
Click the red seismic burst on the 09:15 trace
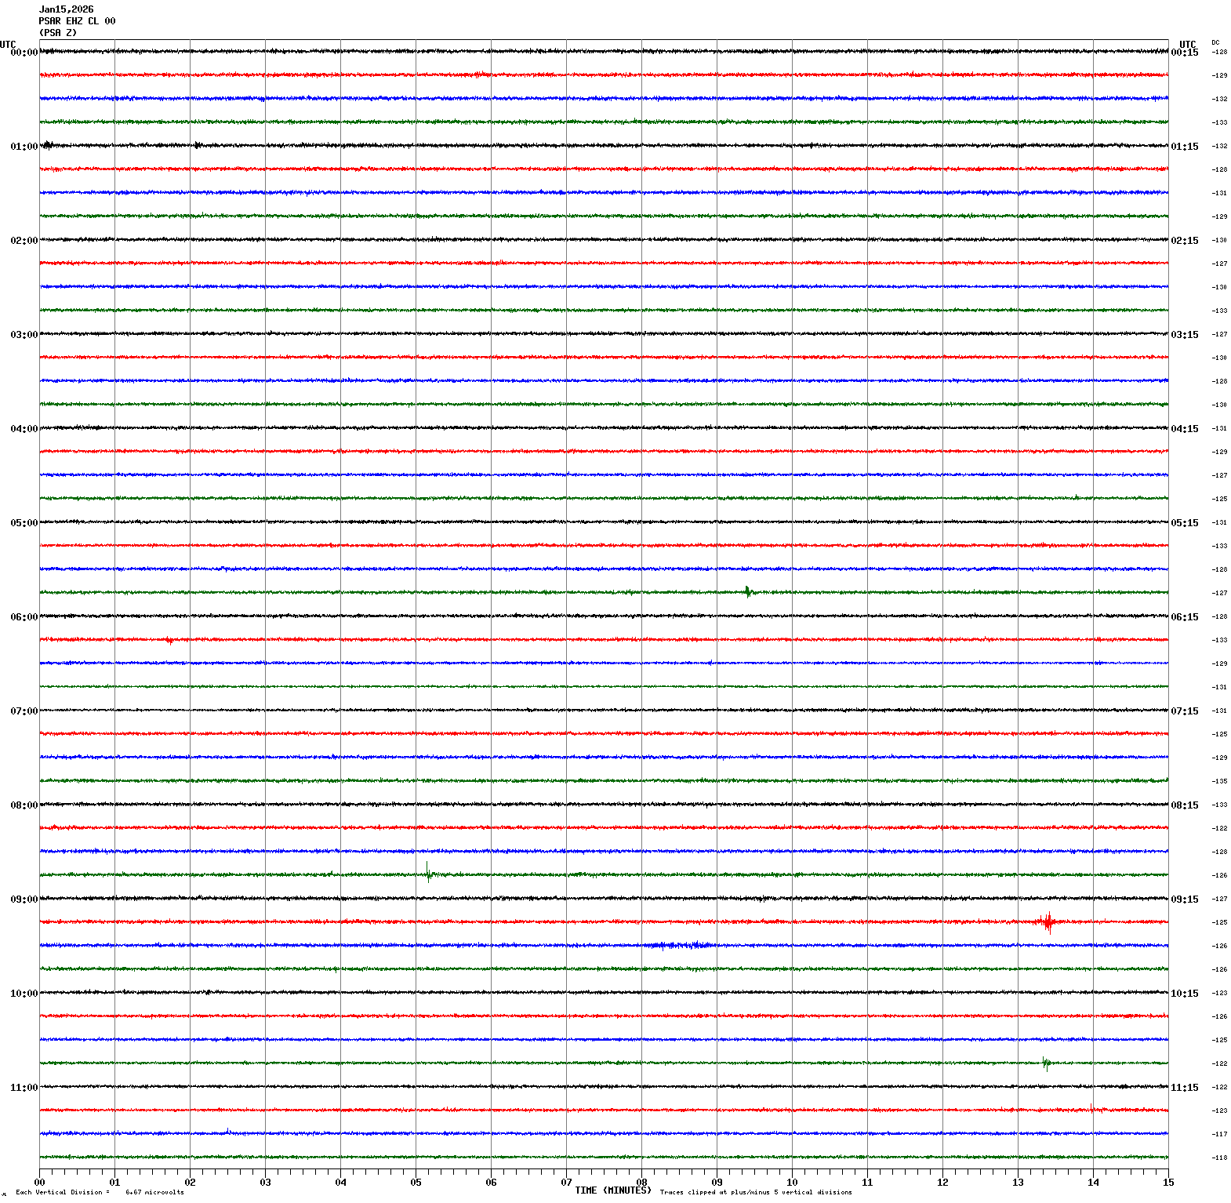point(1047,921)
